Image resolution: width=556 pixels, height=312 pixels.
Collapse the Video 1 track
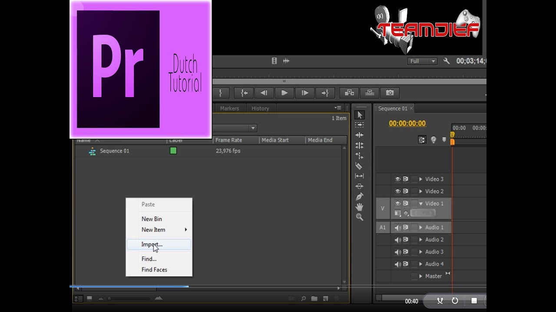[x=420, y=203]
